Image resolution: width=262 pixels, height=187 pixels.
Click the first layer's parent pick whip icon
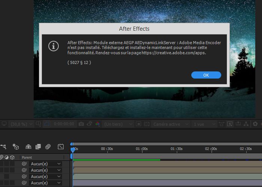(x=24, y=164)
